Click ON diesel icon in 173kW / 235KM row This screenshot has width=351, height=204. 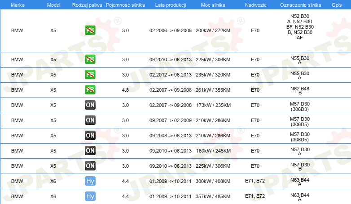click(x=90, y=105)
